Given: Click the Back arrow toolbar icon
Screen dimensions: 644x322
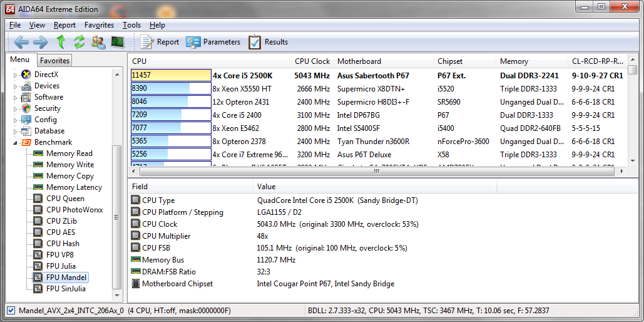Looking at the screenshot, I should pyautogui.click(x=21, y=42).
